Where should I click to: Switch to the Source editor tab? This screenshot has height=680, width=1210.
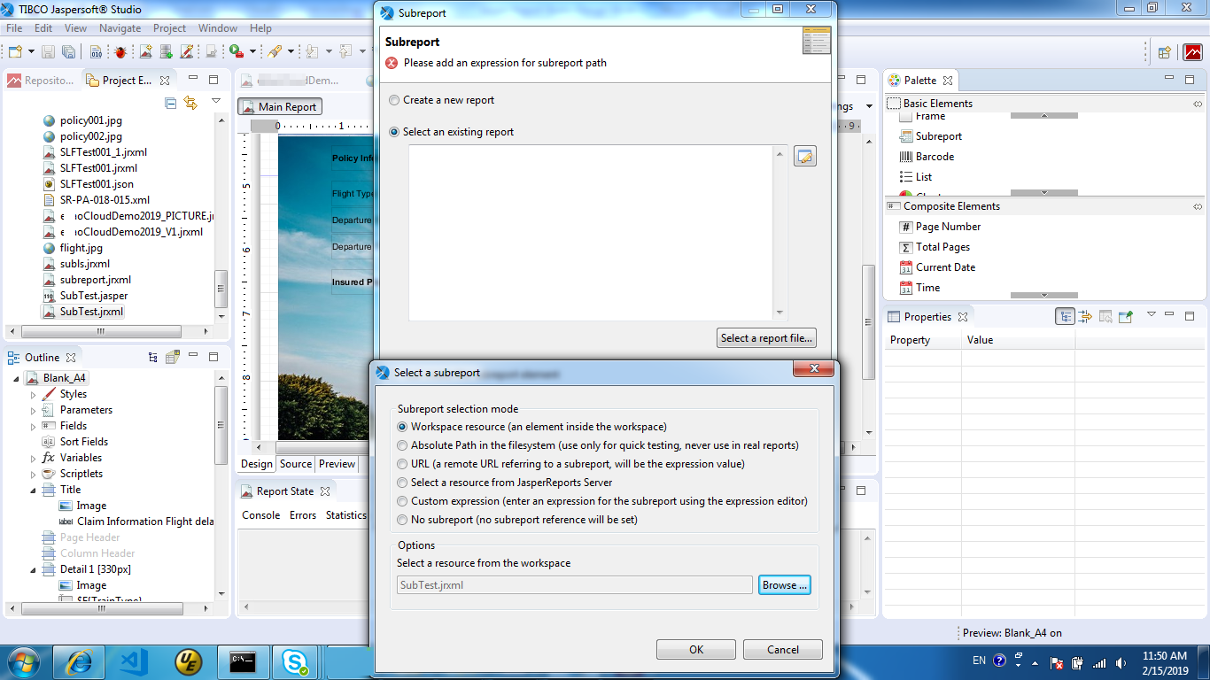pos(296,464)
